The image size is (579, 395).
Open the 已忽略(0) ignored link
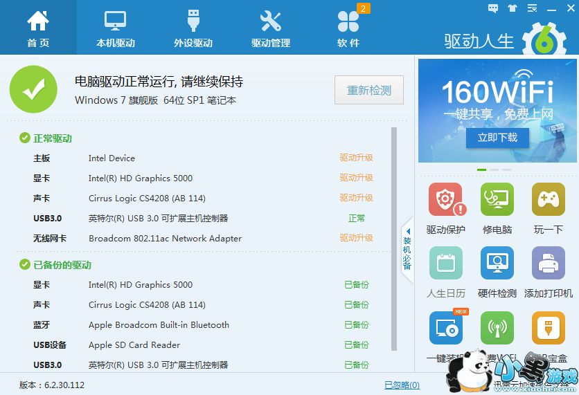(x=402, y=385)
